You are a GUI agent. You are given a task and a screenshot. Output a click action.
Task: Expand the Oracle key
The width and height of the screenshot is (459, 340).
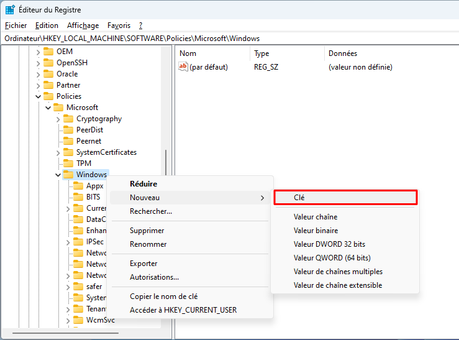38,75
